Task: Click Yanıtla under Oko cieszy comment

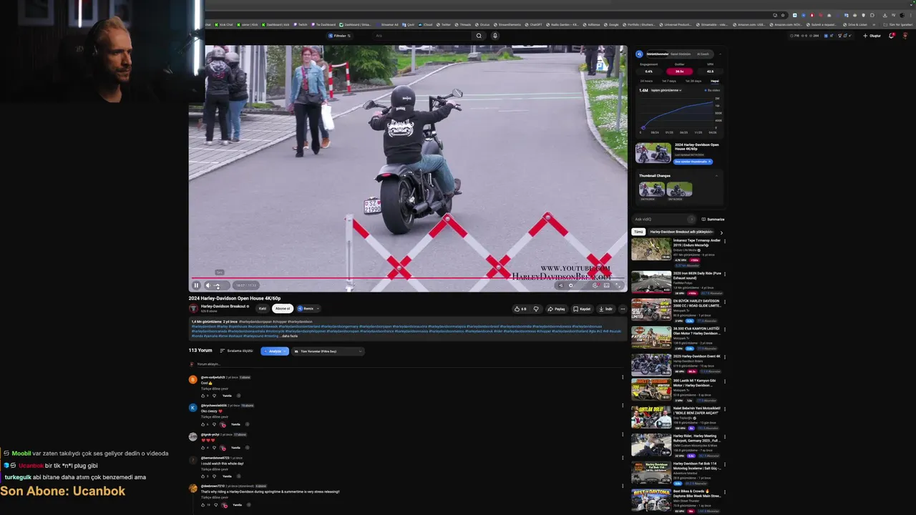Action: pyautogui.click(x=235, y=424)
